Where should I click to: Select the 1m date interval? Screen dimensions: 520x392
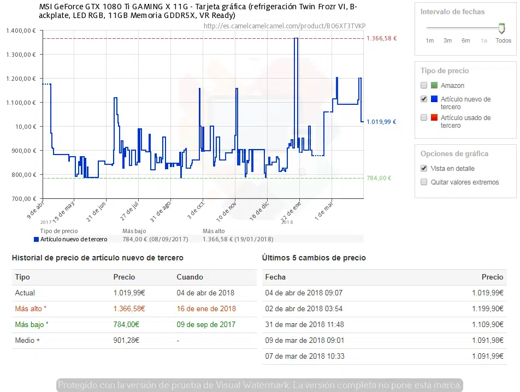pyautogui.click(x=430, y=40)
